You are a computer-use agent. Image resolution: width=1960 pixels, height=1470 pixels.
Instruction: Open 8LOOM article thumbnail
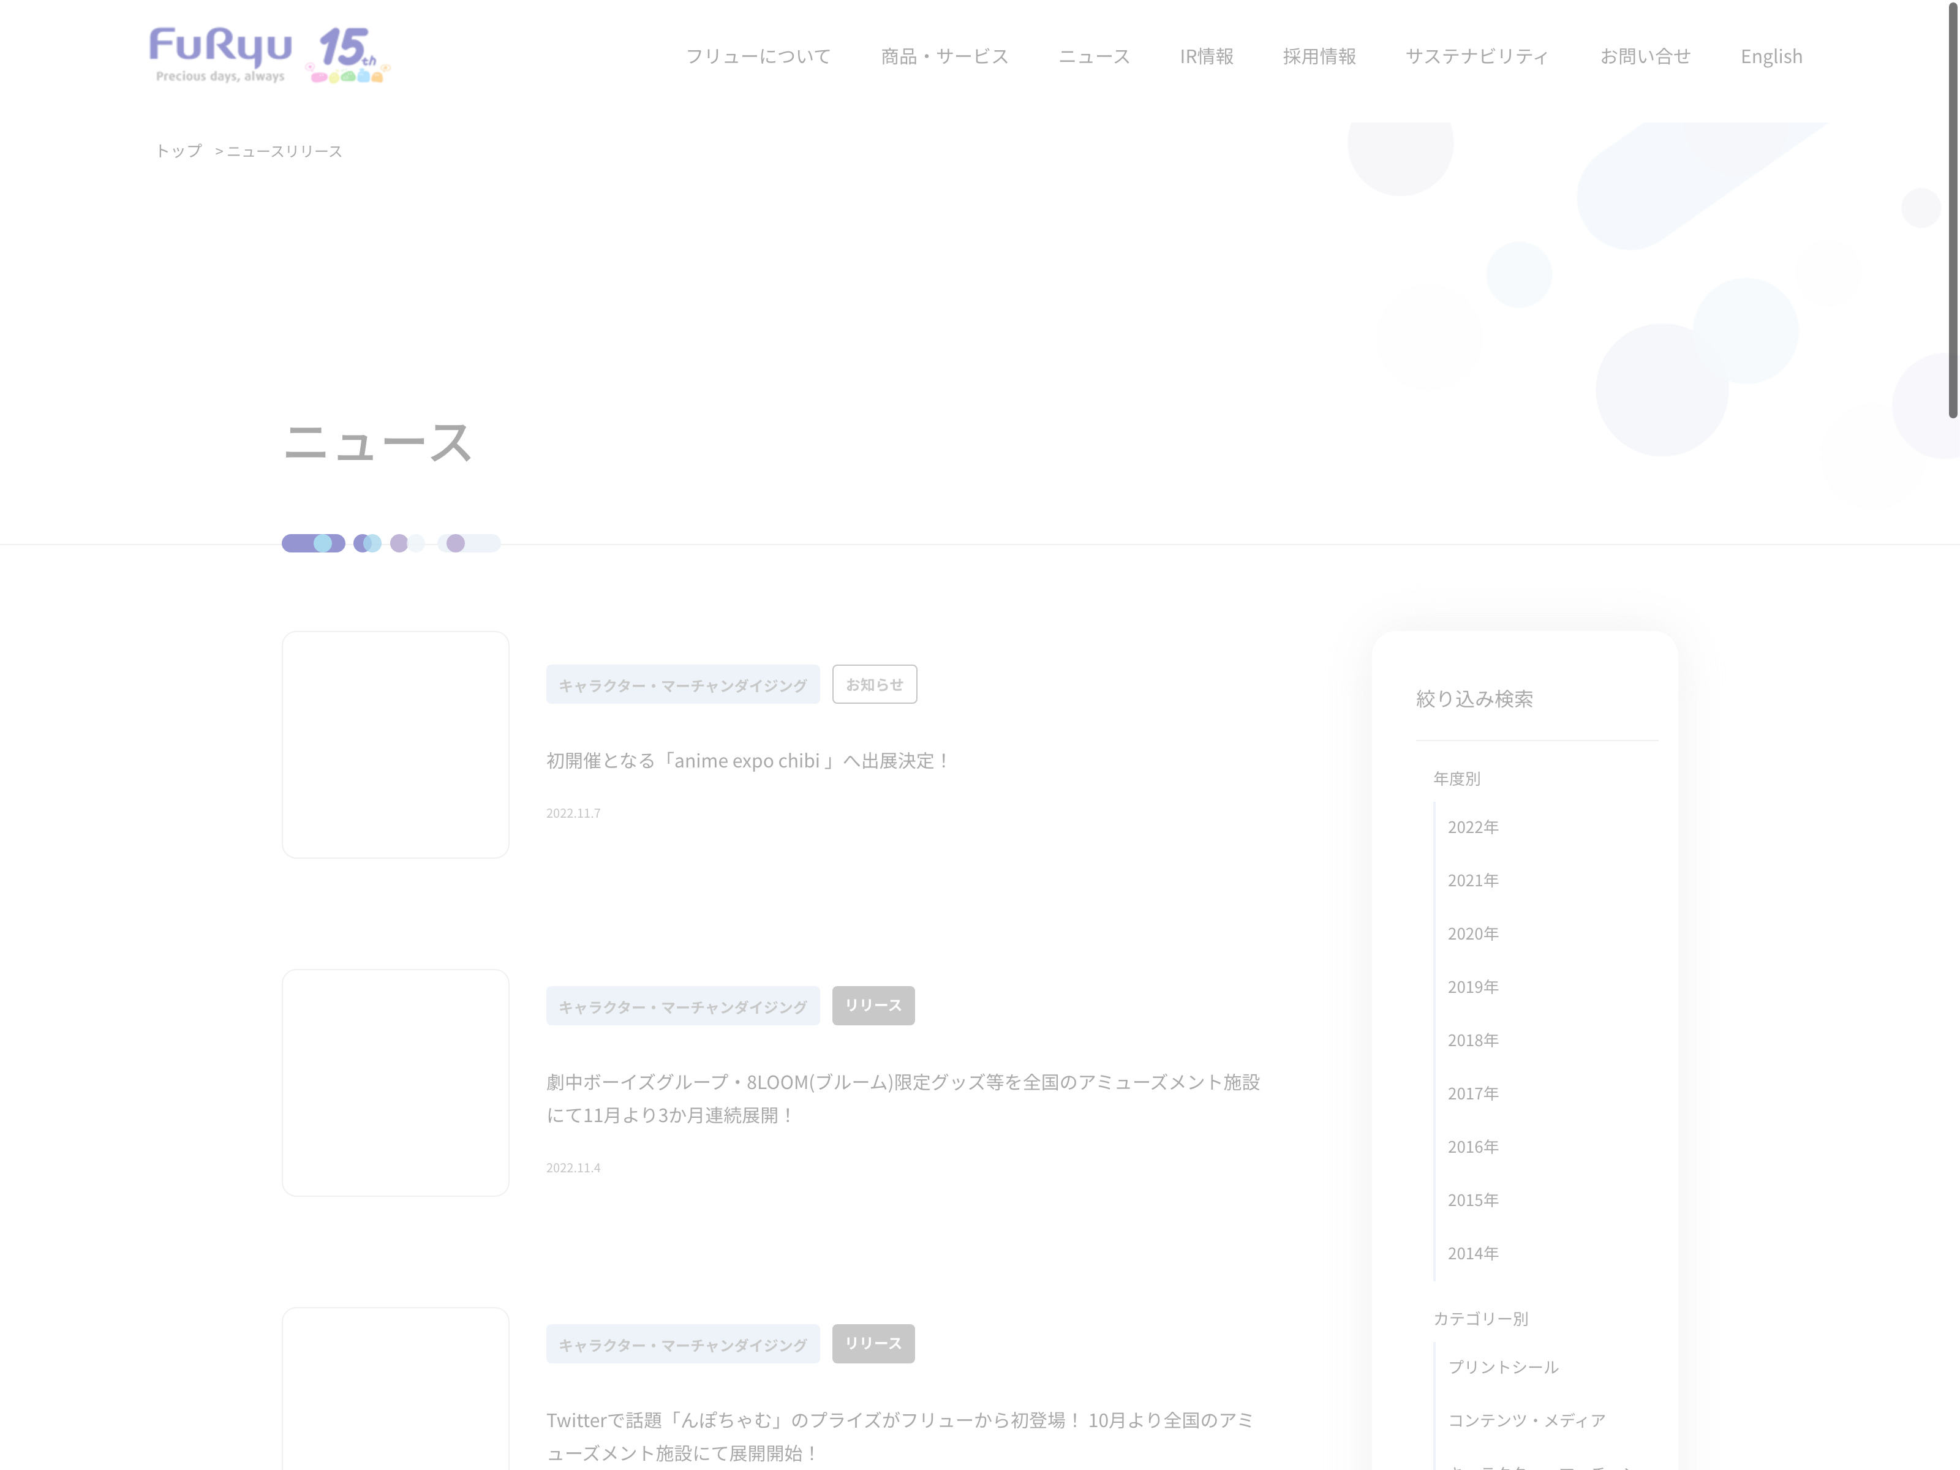click(395, 1082)
